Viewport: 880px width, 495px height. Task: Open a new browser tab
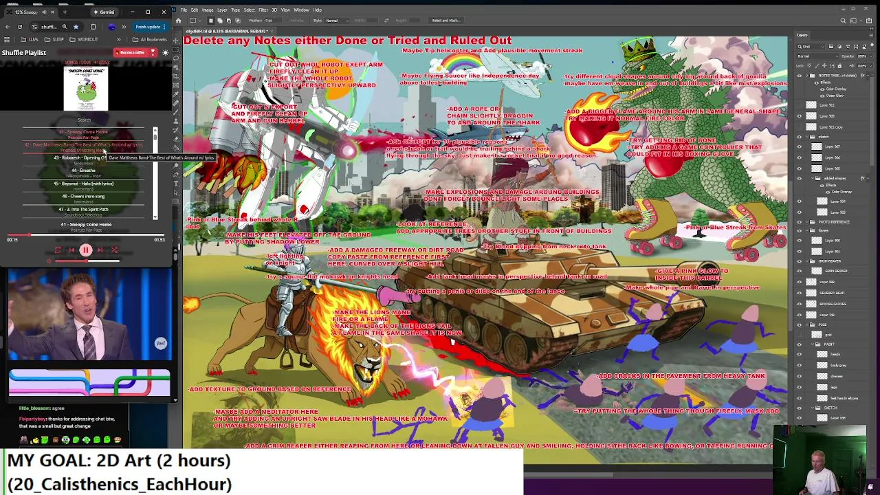65,12
